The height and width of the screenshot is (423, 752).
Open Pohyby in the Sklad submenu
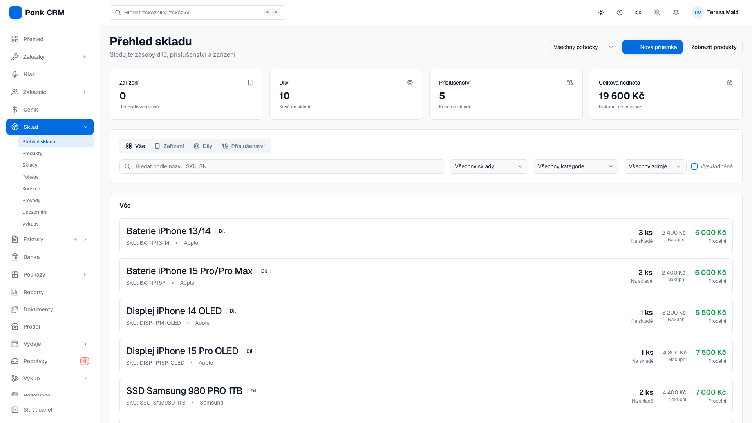[31, 177]
